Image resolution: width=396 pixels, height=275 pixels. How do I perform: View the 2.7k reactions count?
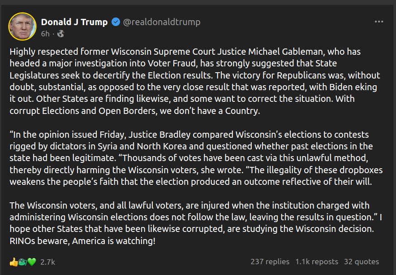pyautogui.click(x=47, y=262)
